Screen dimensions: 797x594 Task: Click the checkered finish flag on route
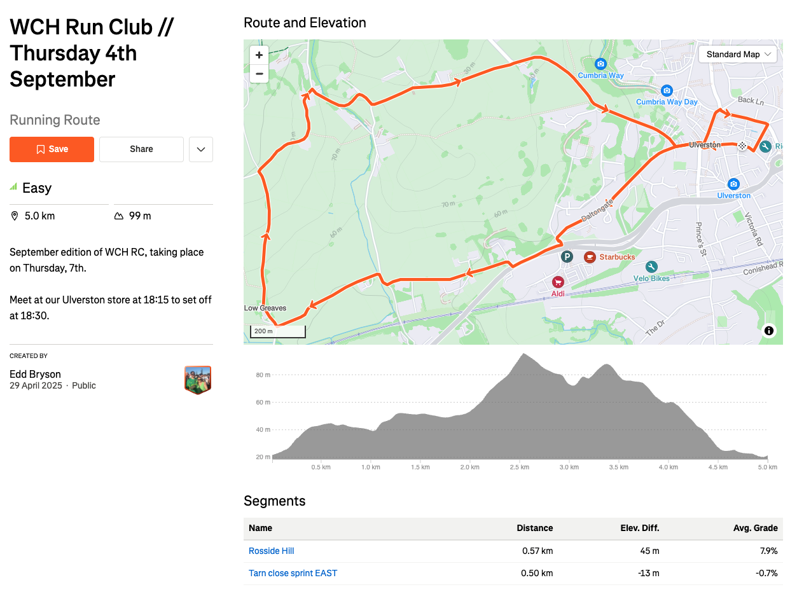742,146
